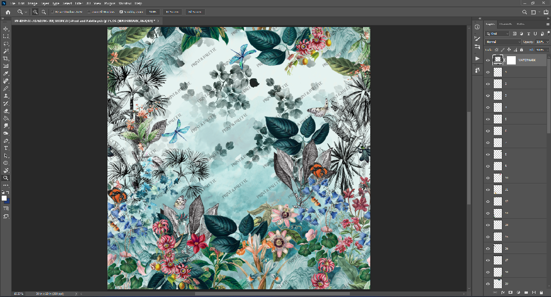Open the Properties panel info icon
Image resolution: width=551 pixels, height=297 pixels.
tap(477, 27)
